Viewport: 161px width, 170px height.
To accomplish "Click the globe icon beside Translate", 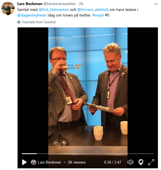I will (x=19, y=22).
